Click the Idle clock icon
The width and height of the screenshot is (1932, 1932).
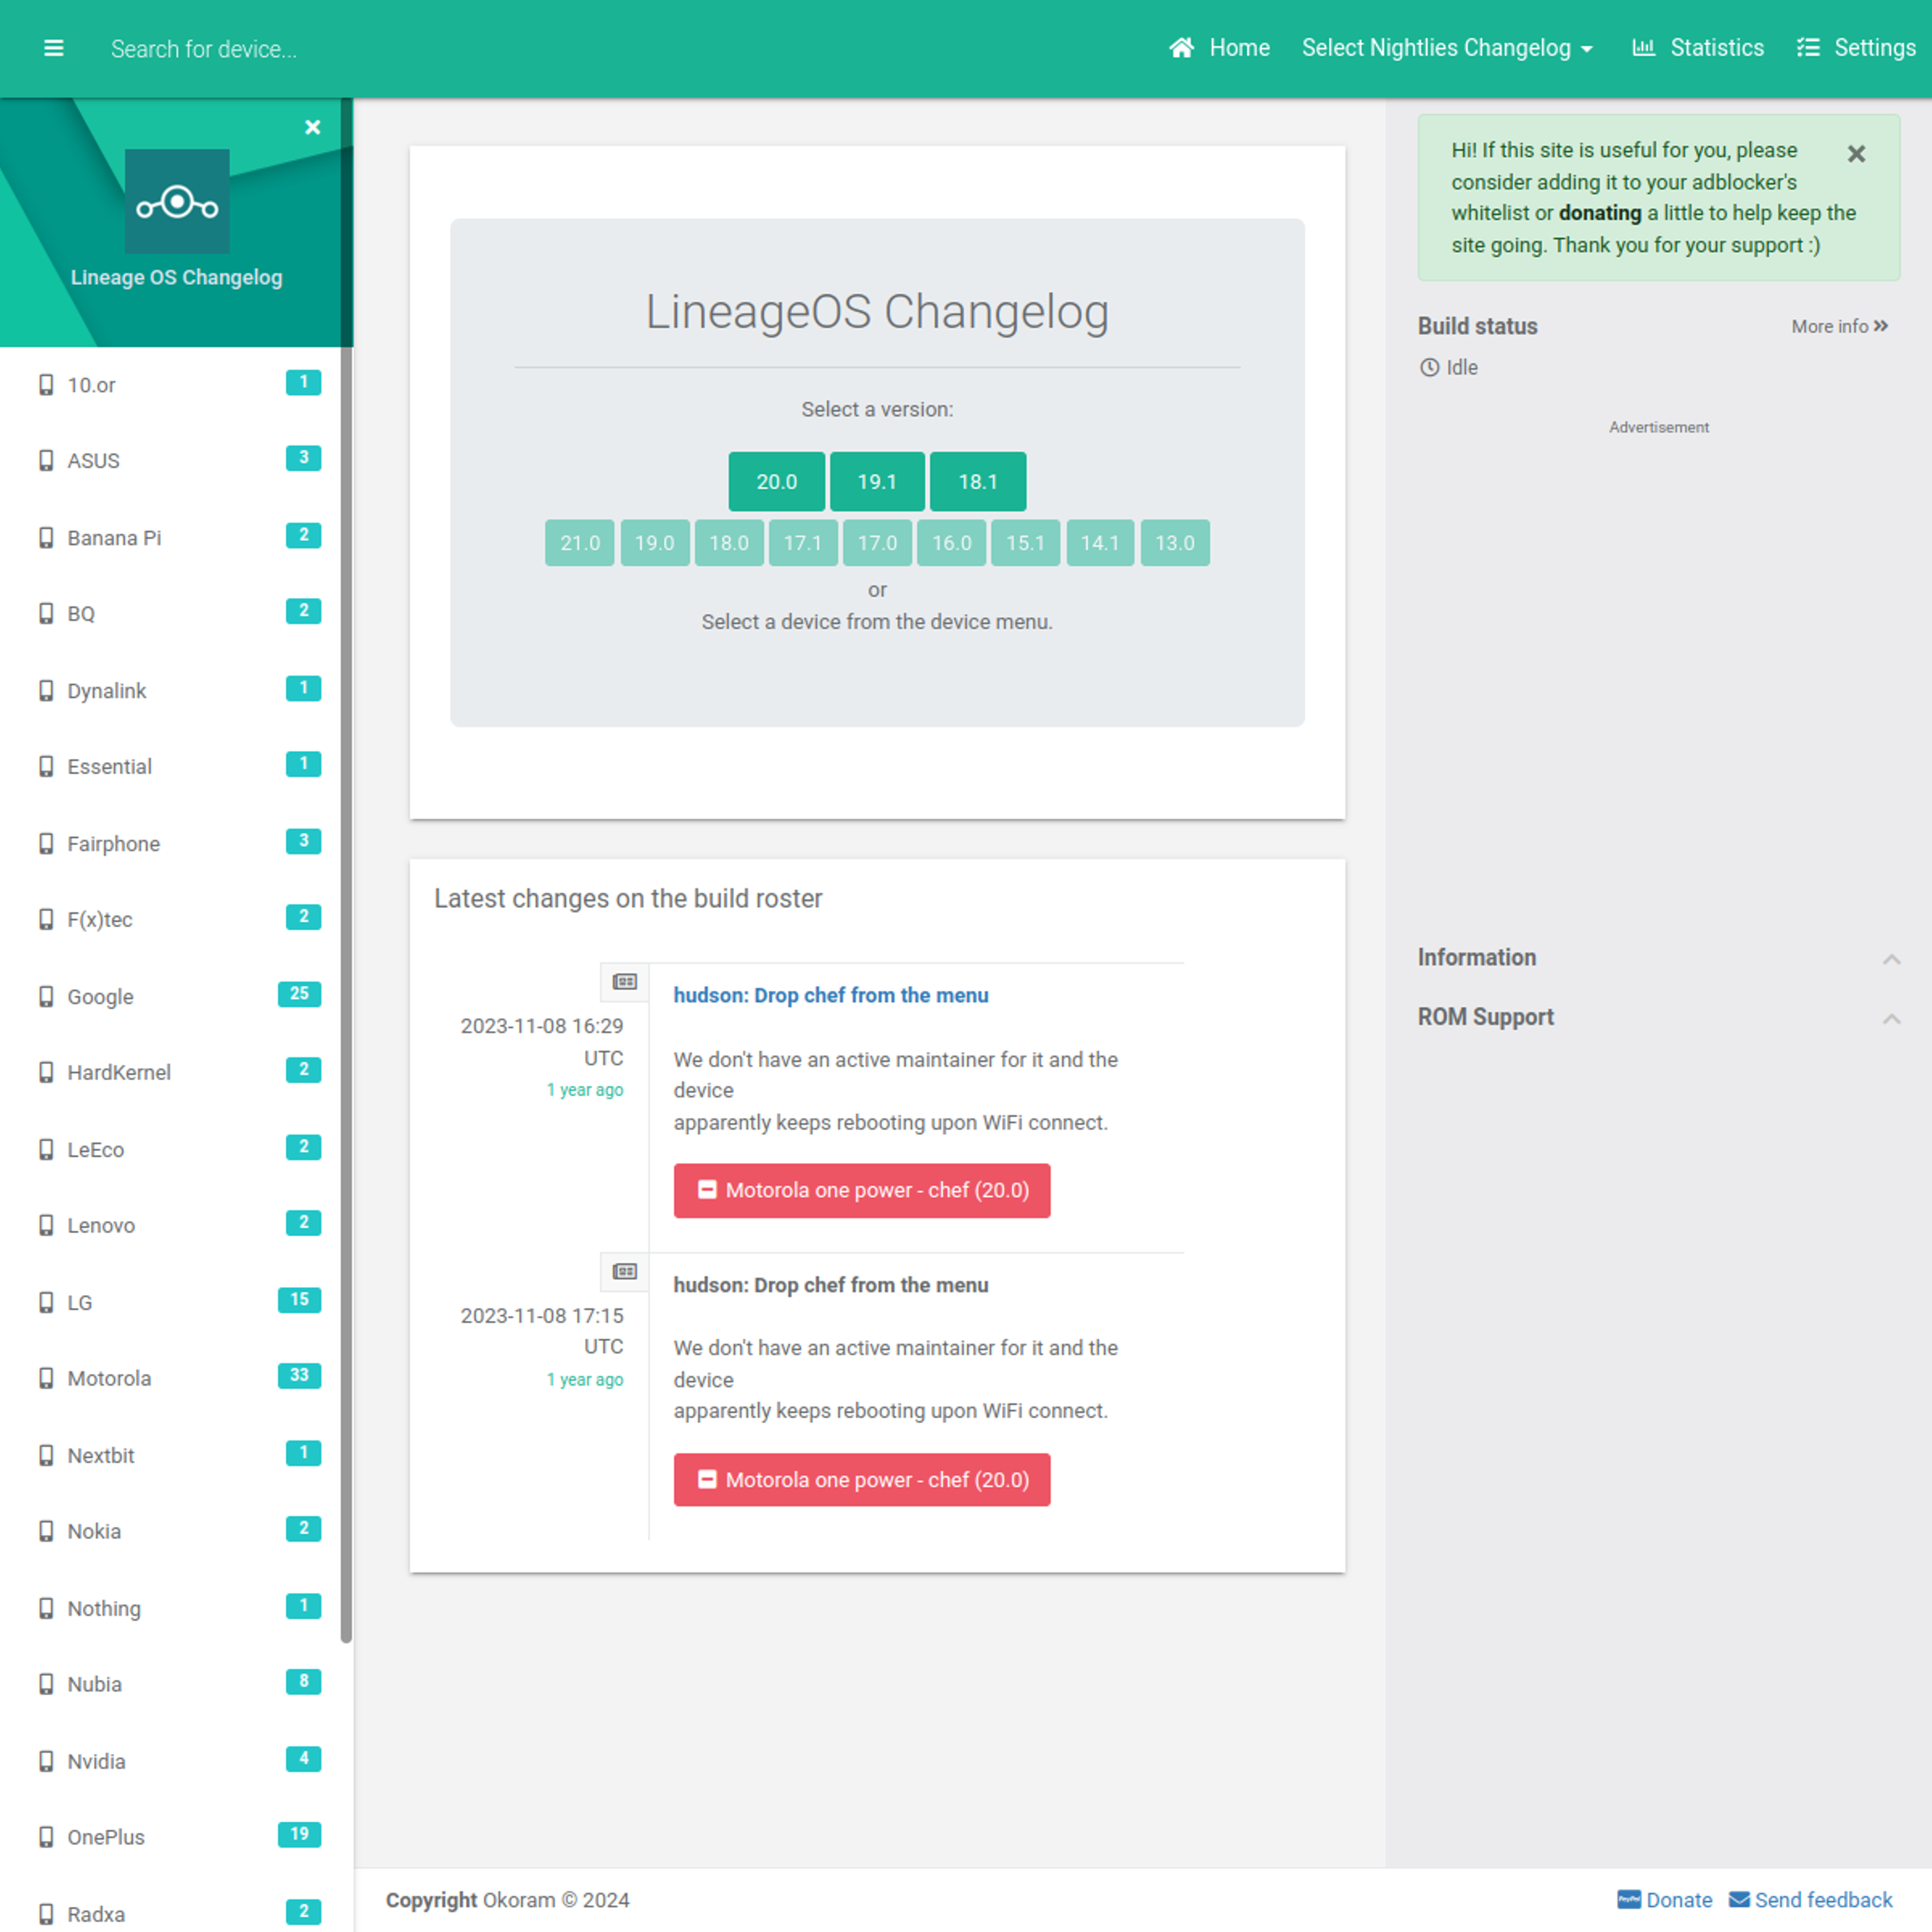tap(1429, 367)
